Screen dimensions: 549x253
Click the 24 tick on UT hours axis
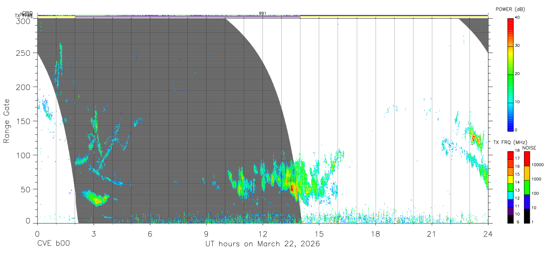pos(488,234)
